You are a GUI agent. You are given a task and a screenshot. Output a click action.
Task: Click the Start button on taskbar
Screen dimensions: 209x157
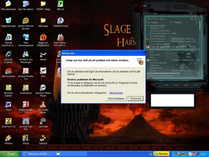click(x=9, y=154)
